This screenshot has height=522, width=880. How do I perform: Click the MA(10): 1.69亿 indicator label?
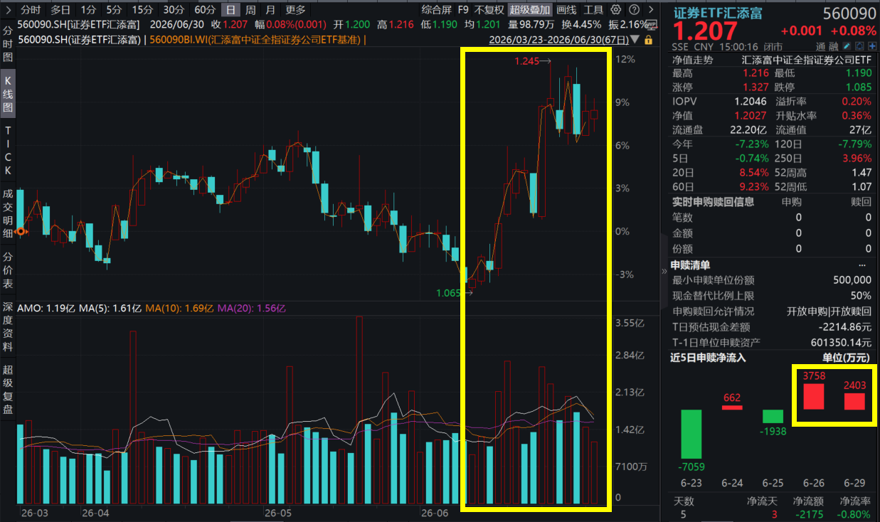pyautogui.click(x=180, y=308)
